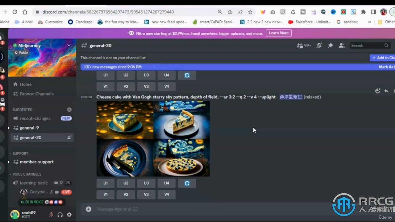Reload the page in browser
This screenshot has height=222, width=395.
coord(15,12)
